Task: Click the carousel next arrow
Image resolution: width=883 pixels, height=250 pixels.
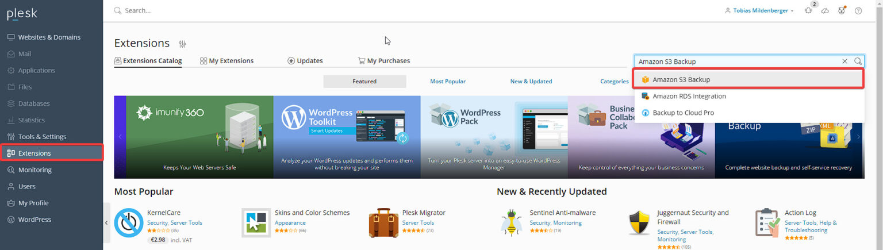Action: [858, 137]
